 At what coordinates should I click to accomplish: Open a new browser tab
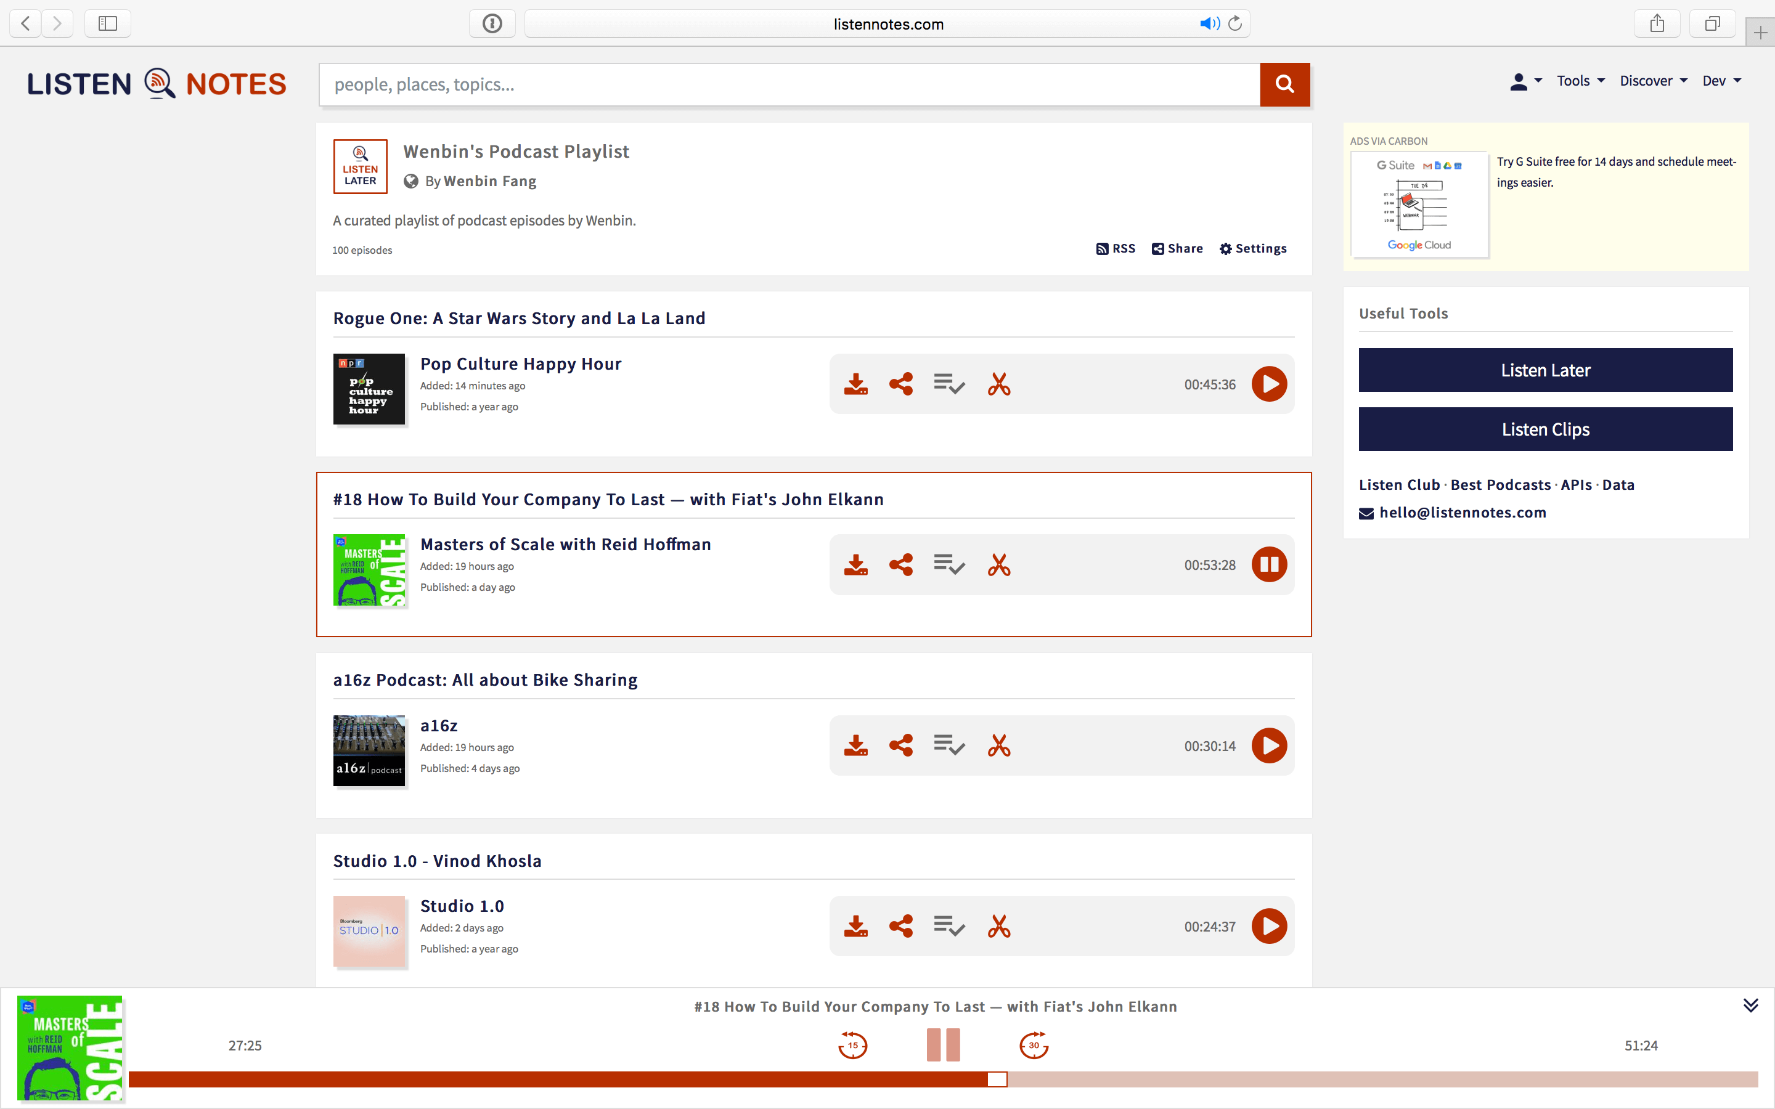click(1760, 32)
